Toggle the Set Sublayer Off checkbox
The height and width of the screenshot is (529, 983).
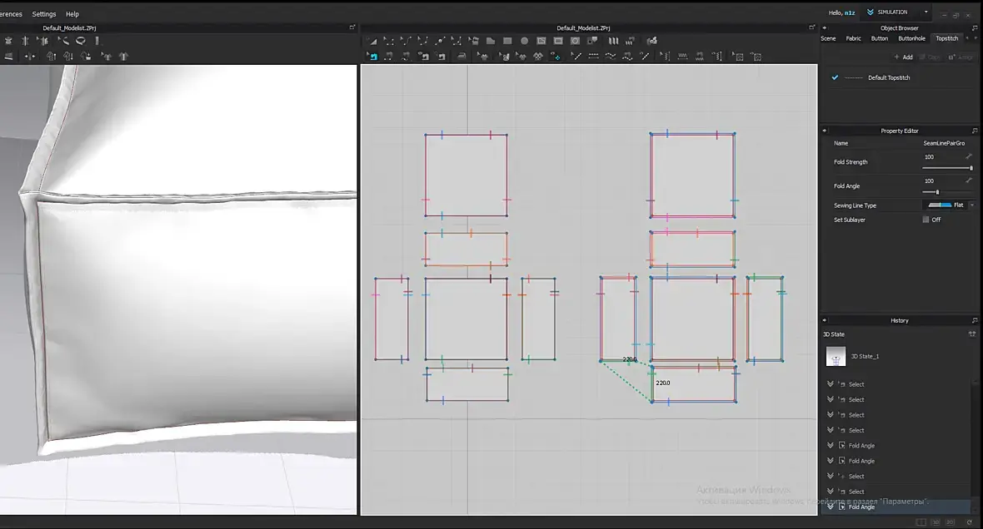tap(926, 219)
